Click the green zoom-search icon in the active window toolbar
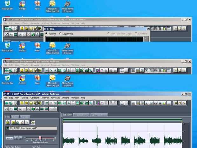The image size is (197, 148). click(x=91, y=103)
